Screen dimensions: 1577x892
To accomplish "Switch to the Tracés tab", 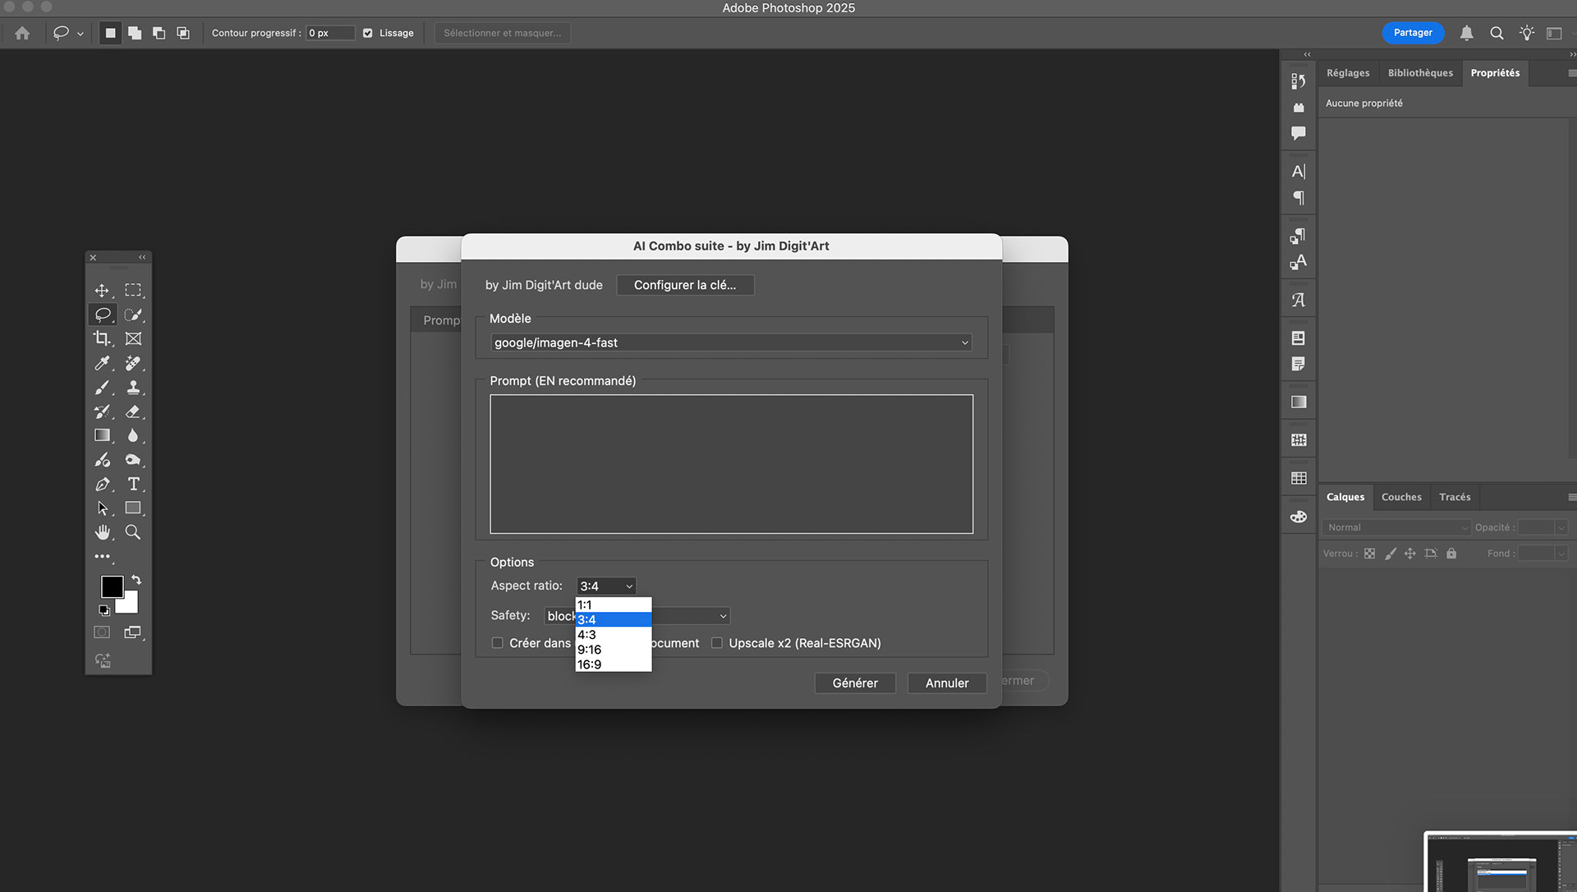I will 1455,497.
